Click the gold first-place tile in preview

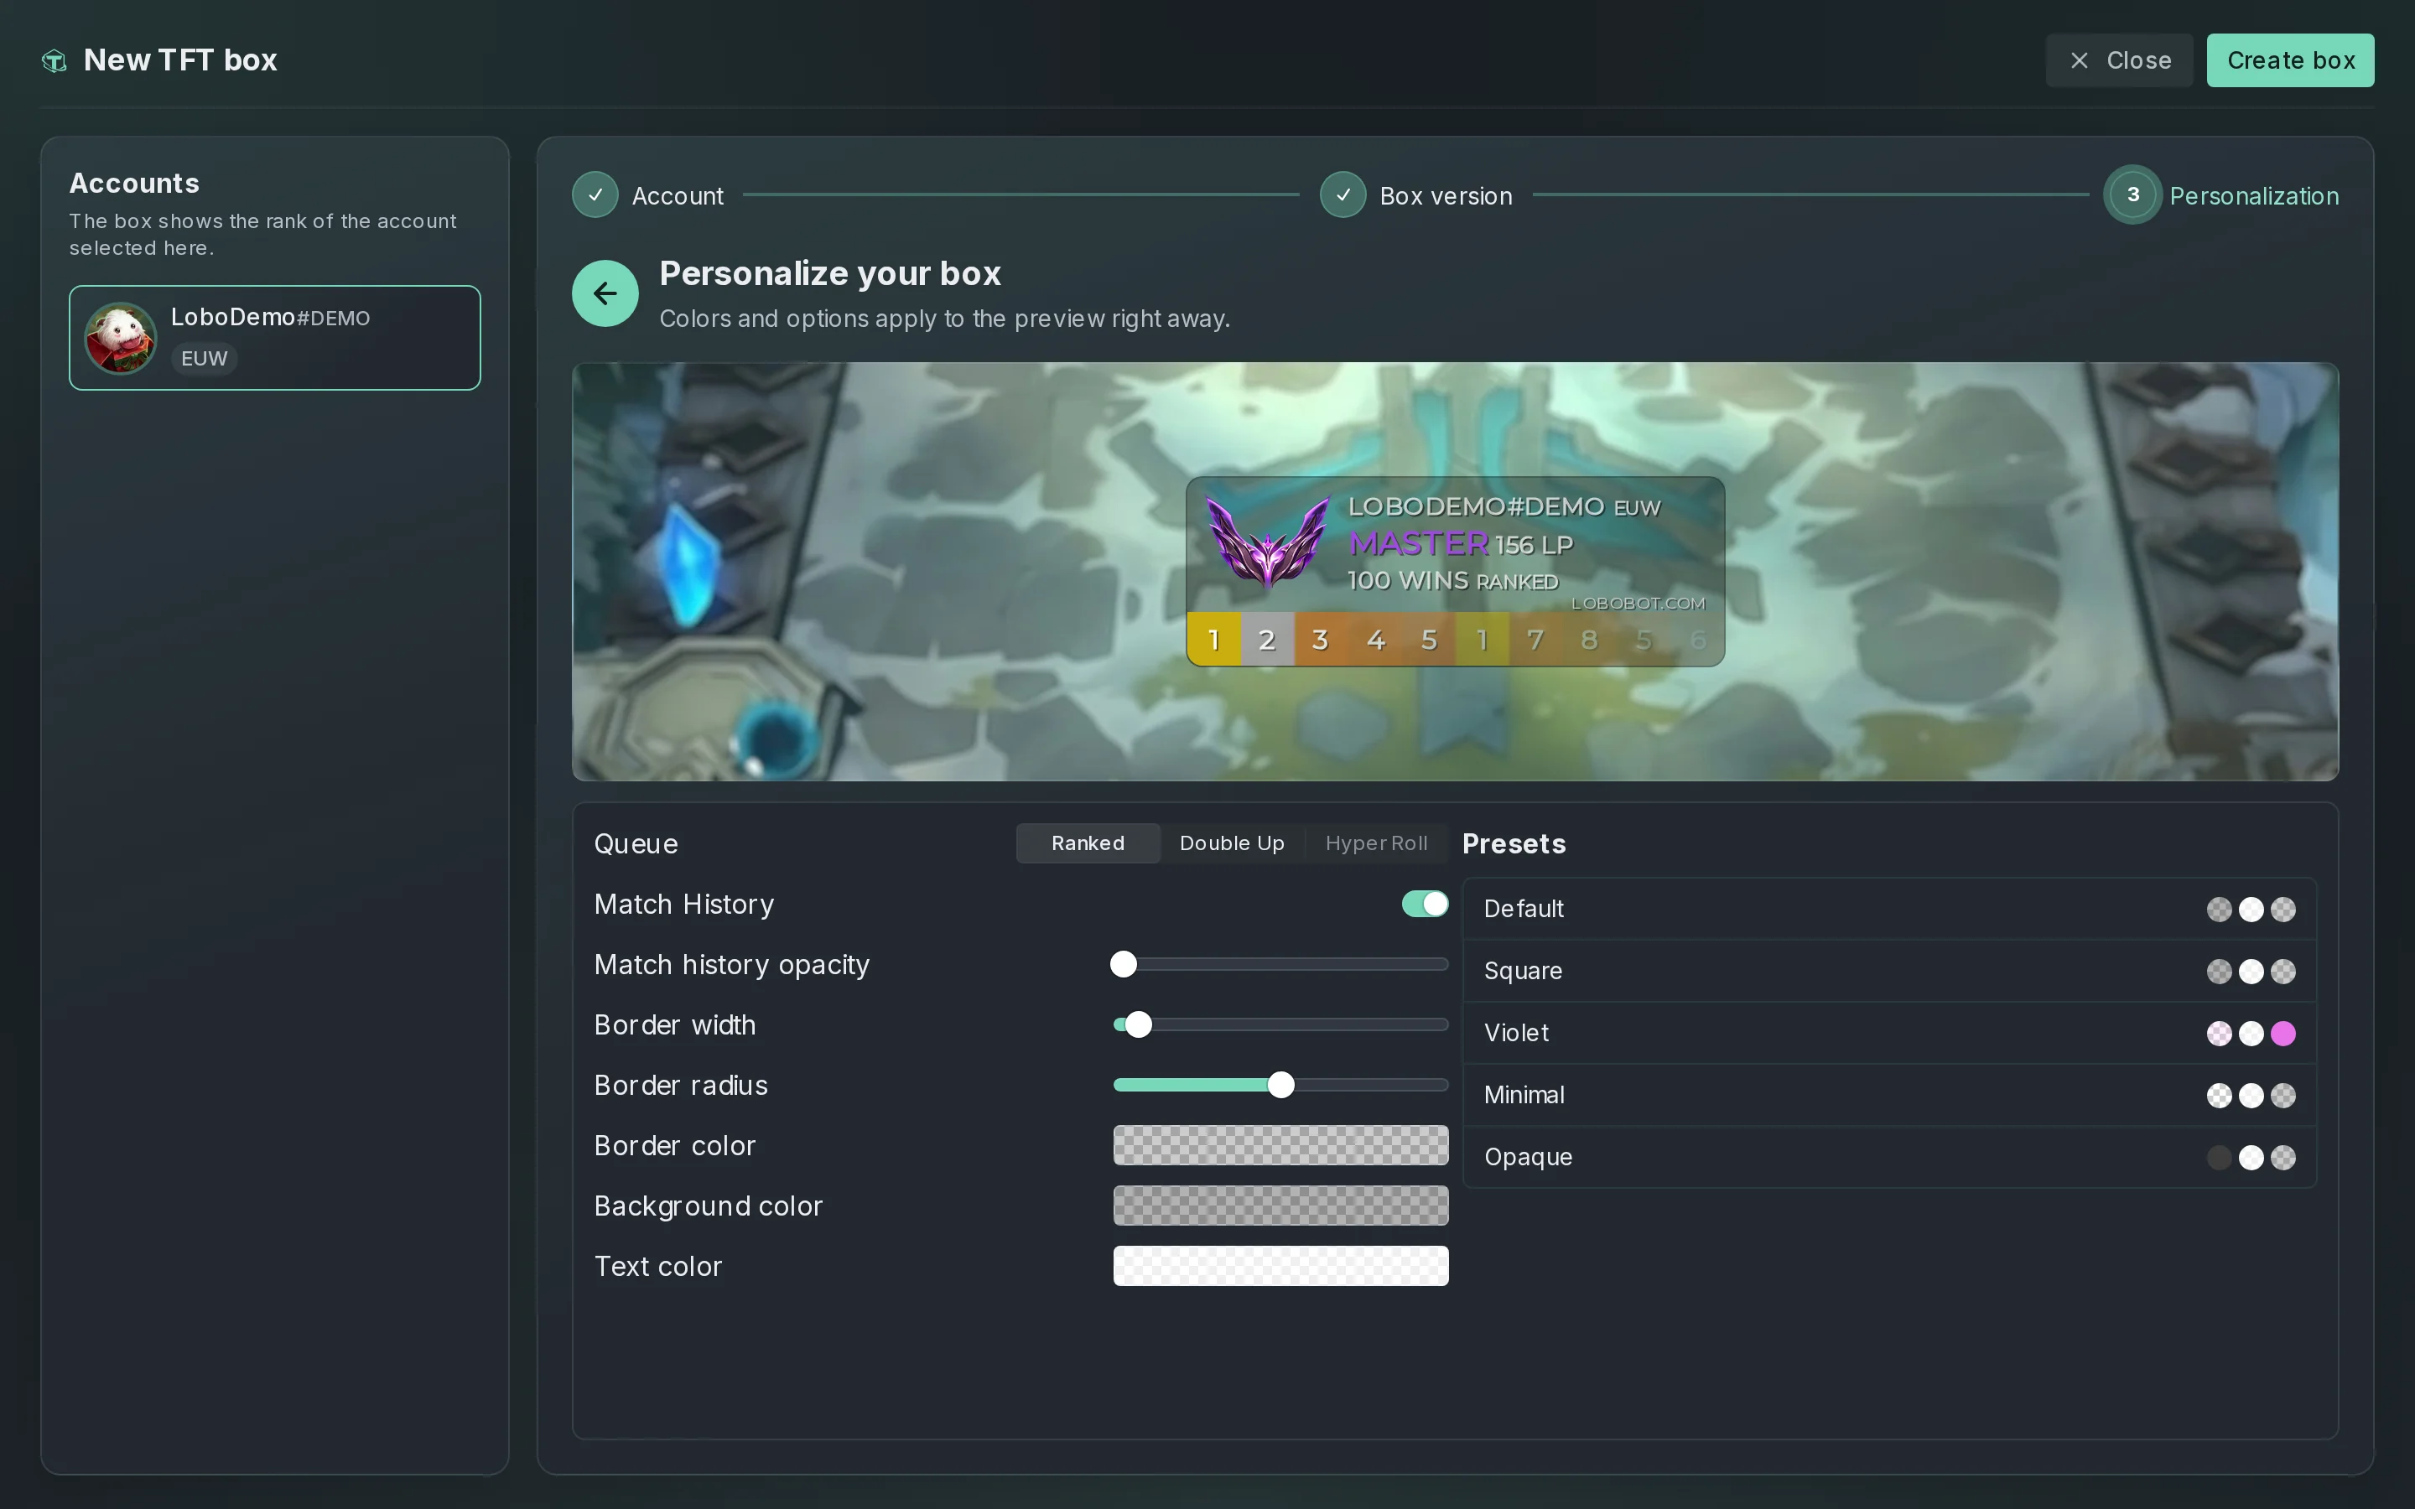point(1213,640)
